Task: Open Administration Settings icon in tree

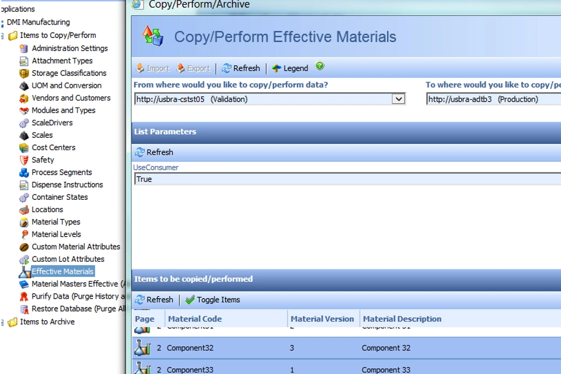Action: click(23, 49)
